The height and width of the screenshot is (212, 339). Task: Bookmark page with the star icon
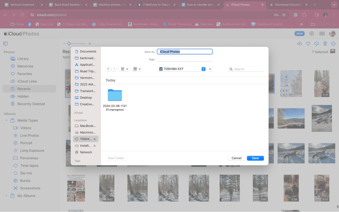(284, 15)
